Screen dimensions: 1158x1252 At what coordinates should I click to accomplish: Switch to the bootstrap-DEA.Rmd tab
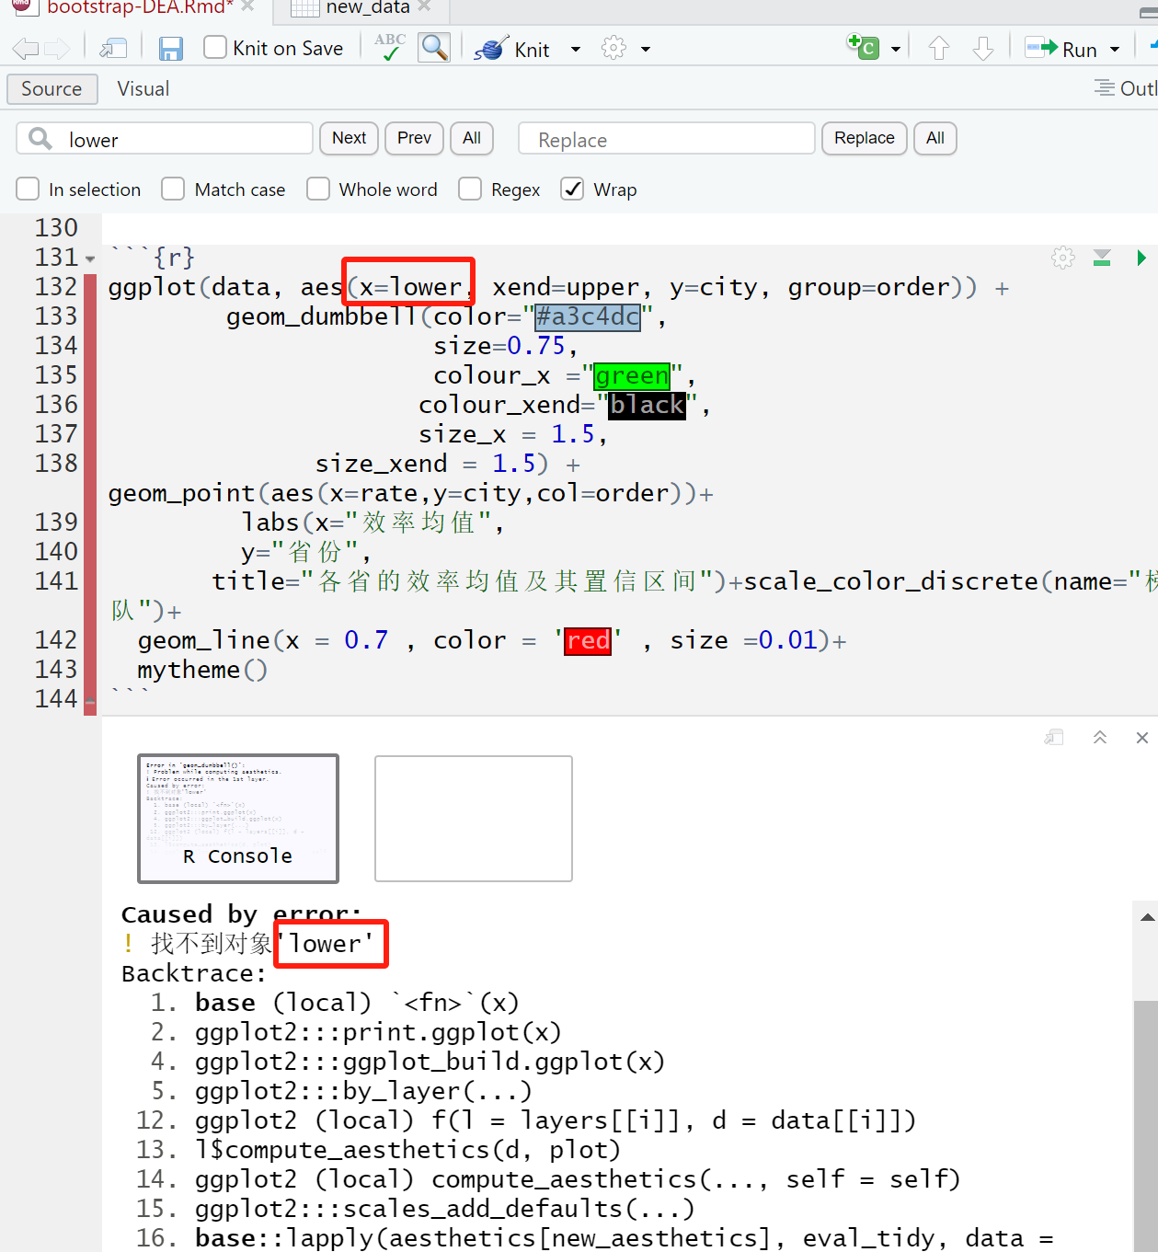point(139,7)
